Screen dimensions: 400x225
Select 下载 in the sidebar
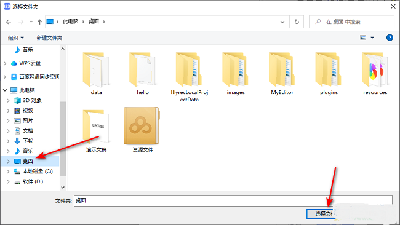(x=24, y=141)
